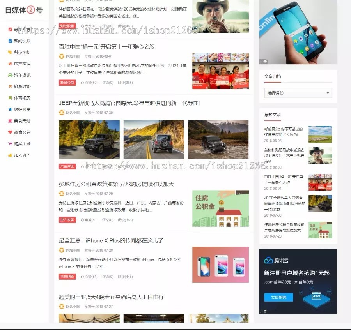This screenshot has height=330, width=351.
Task: Click the 体育视界 bookmark icon
Action: coord(11,98)
